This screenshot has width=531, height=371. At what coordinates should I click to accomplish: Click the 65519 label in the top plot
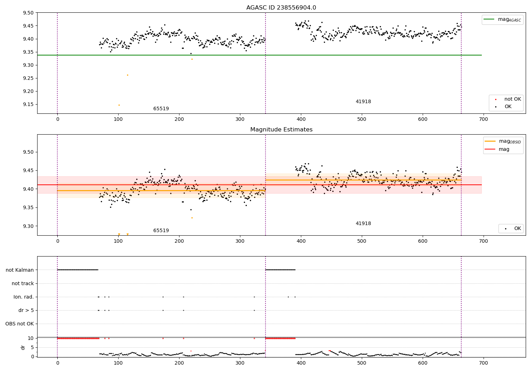(x=161, y=108)
